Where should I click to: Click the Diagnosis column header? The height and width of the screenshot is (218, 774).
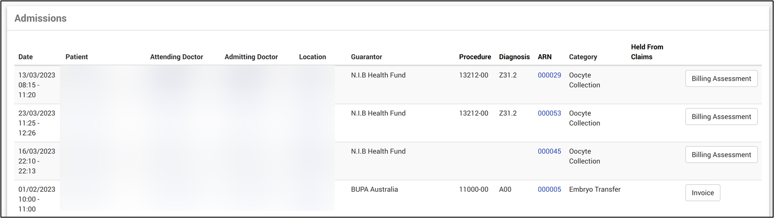pyautogui.click(x=514, y=57)
